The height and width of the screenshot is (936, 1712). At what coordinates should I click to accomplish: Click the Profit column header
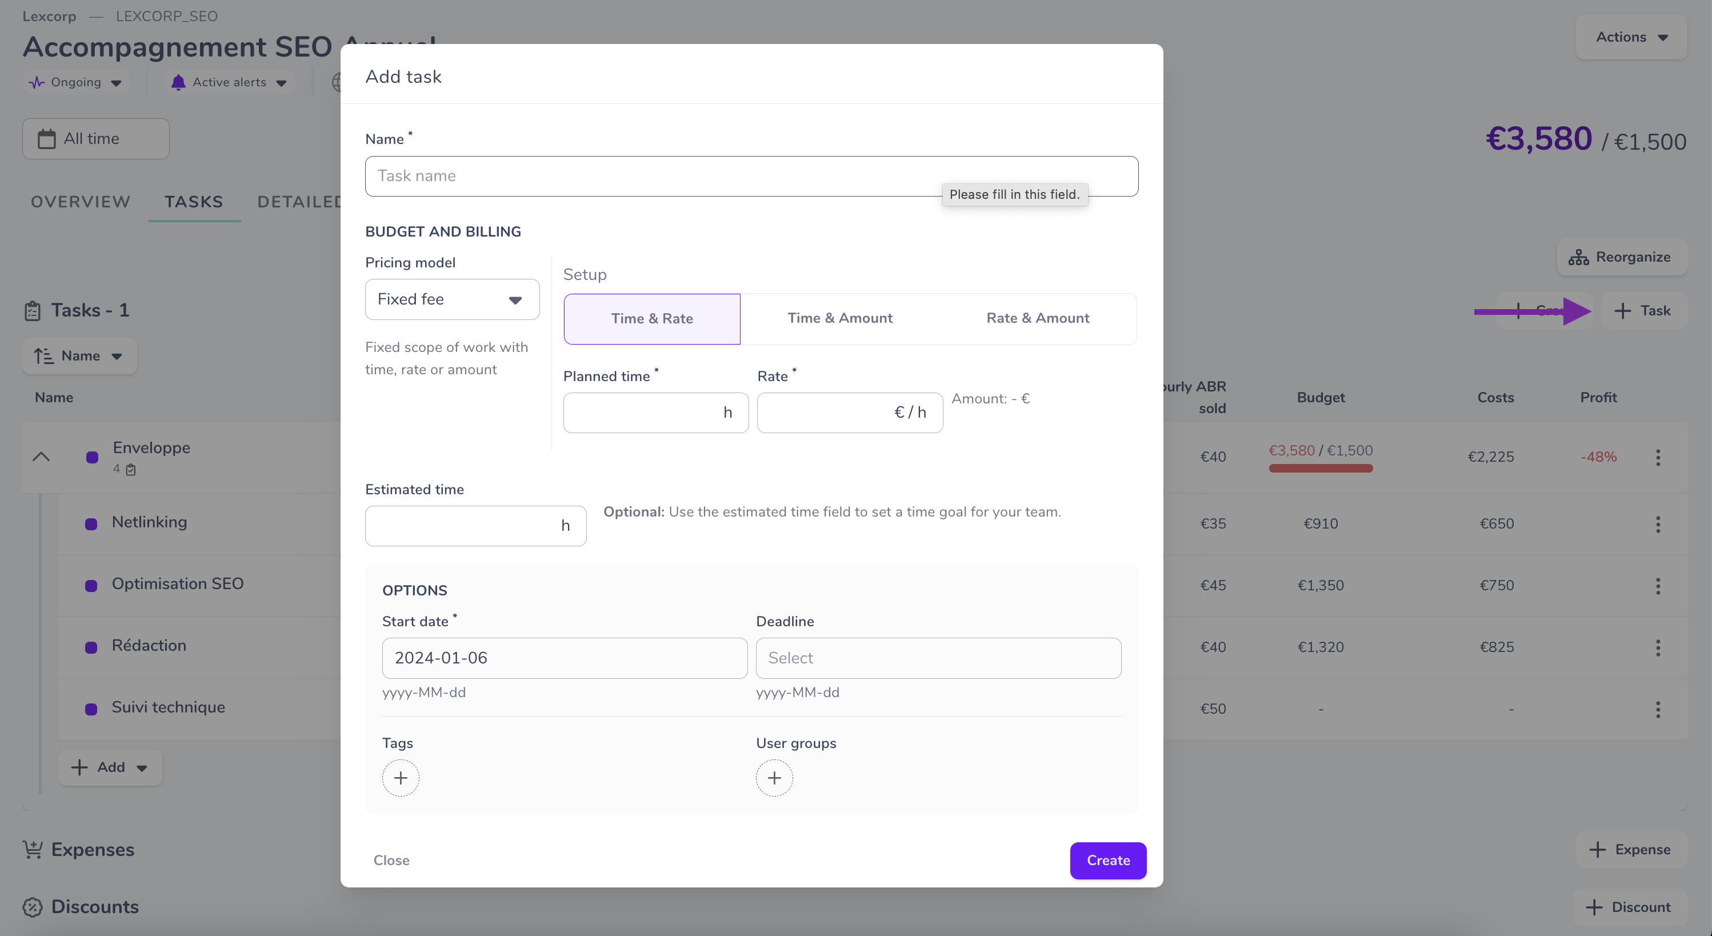[1598, 398]
